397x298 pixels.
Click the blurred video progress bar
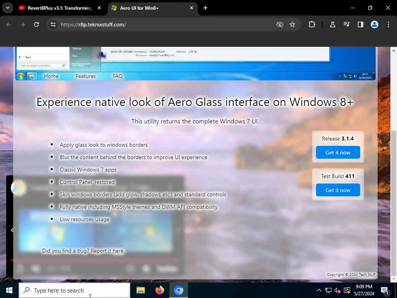click(96, 260)
